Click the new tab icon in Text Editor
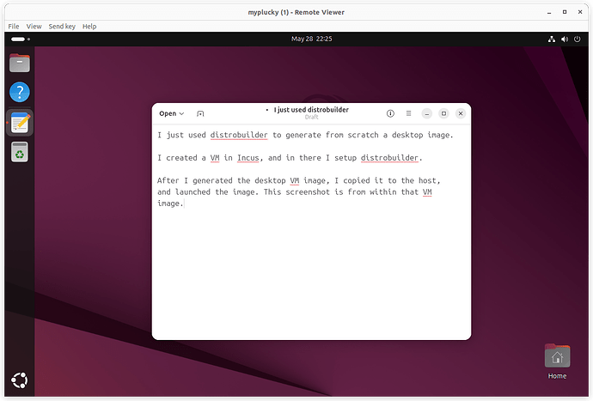This screenshot has height=401, width=593. [200, 113]
